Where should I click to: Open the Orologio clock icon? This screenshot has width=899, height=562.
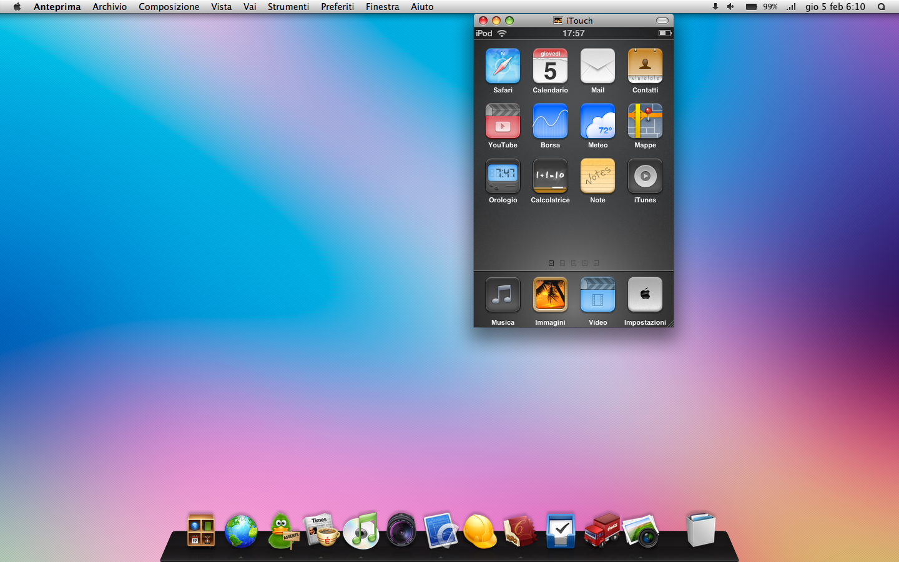pos(503,176)
